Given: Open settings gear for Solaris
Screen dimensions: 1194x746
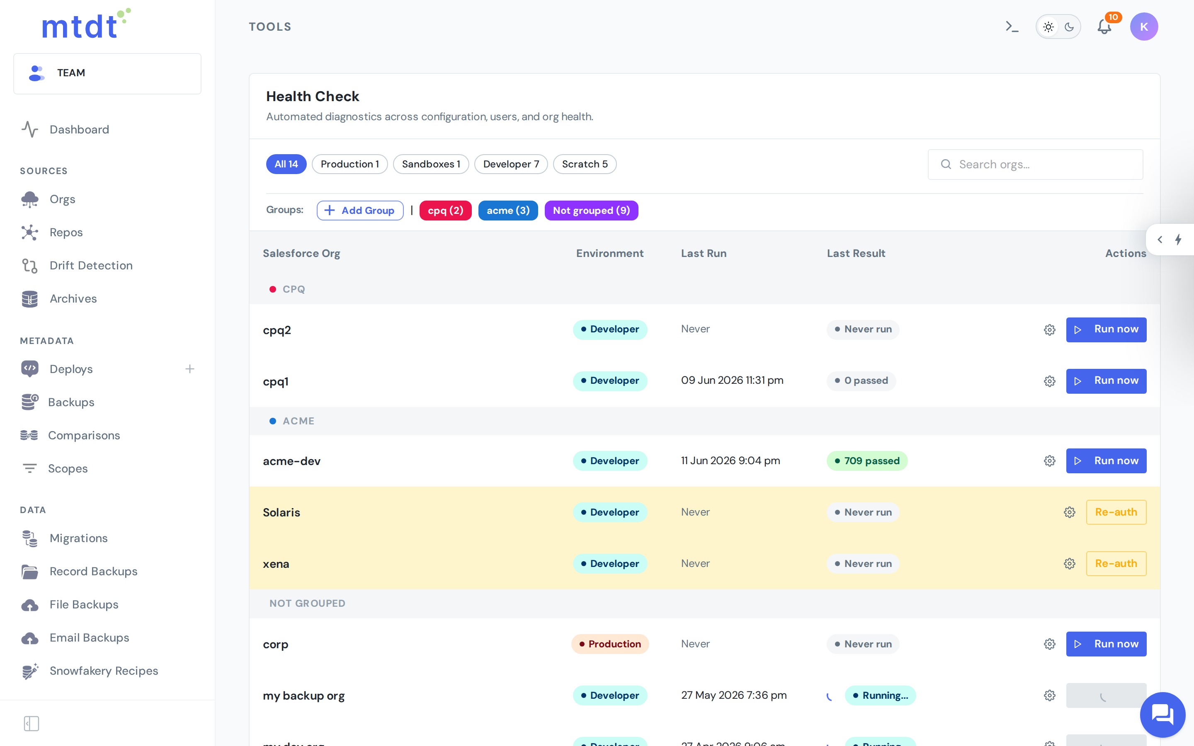Looking at the screenshot, I should (x=1069, y=512).
